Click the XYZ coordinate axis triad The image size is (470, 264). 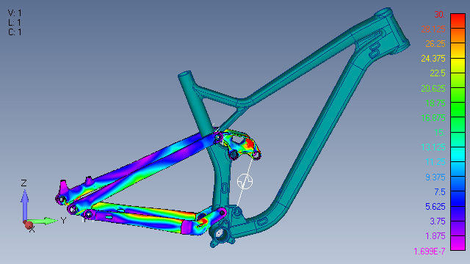pos(40,206)
